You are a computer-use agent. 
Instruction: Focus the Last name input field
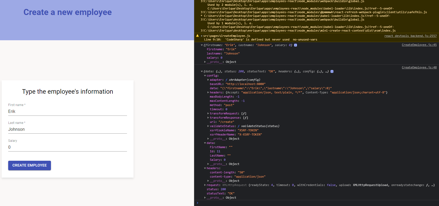point(68,129)
